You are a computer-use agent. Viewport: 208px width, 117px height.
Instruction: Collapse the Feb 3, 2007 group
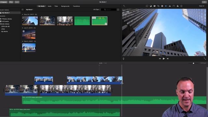[22, 41]
